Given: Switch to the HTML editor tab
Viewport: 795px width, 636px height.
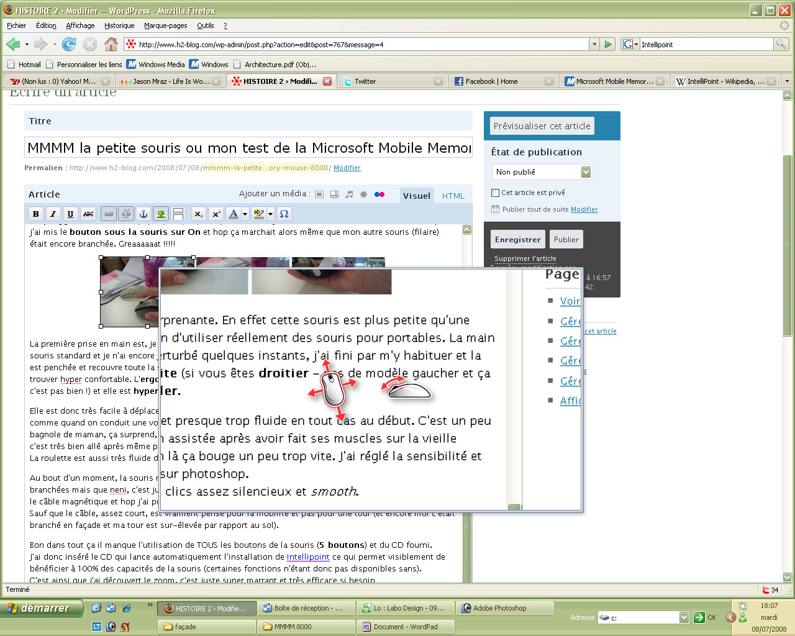Looking at the screenshot, I should tap(453, 196).
